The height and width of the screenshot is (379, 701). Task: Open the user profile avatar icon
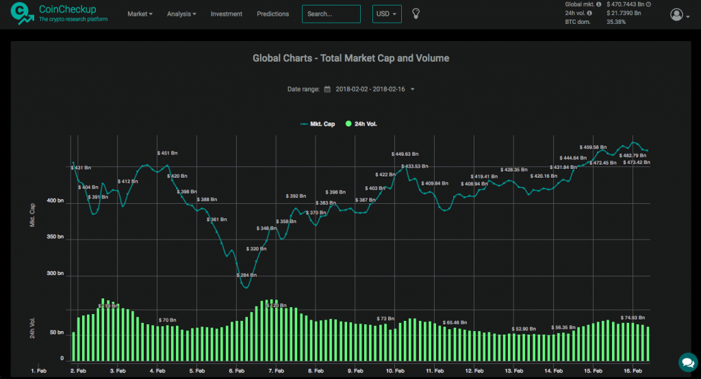click(676, 14)
